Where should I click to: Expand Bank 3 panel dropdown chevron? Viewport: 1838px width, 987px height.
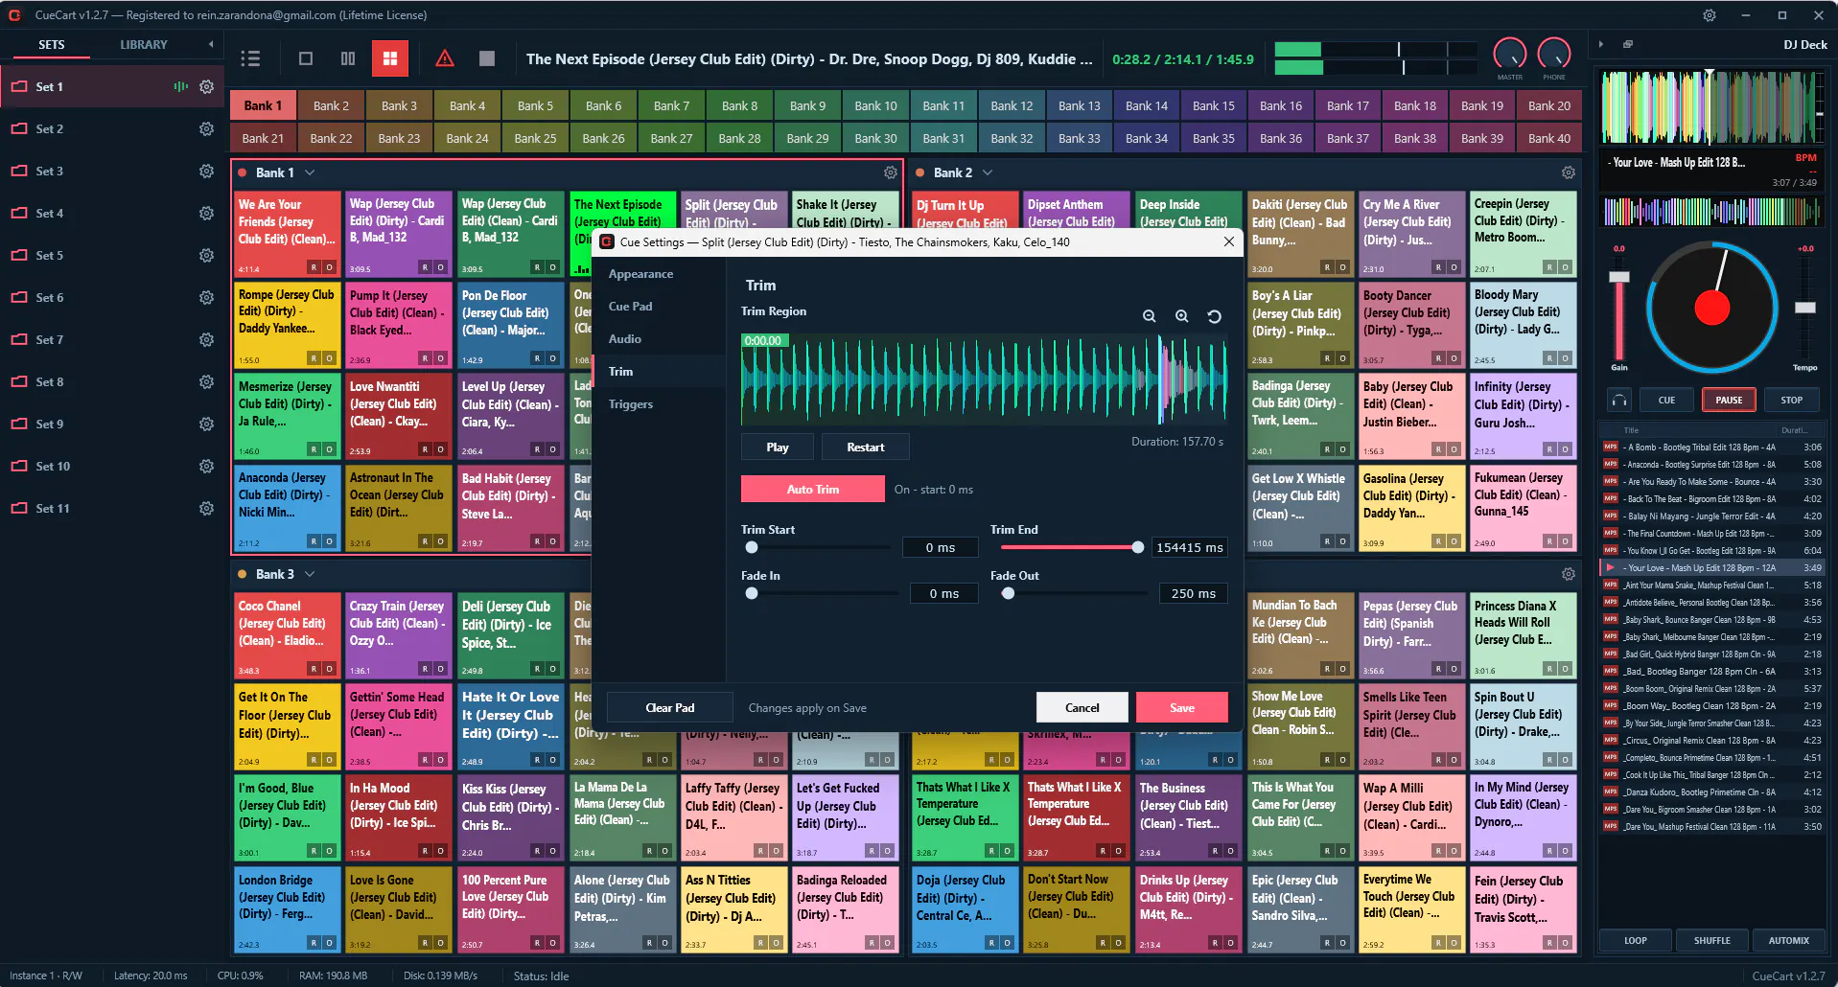click(x=310, y=574)
